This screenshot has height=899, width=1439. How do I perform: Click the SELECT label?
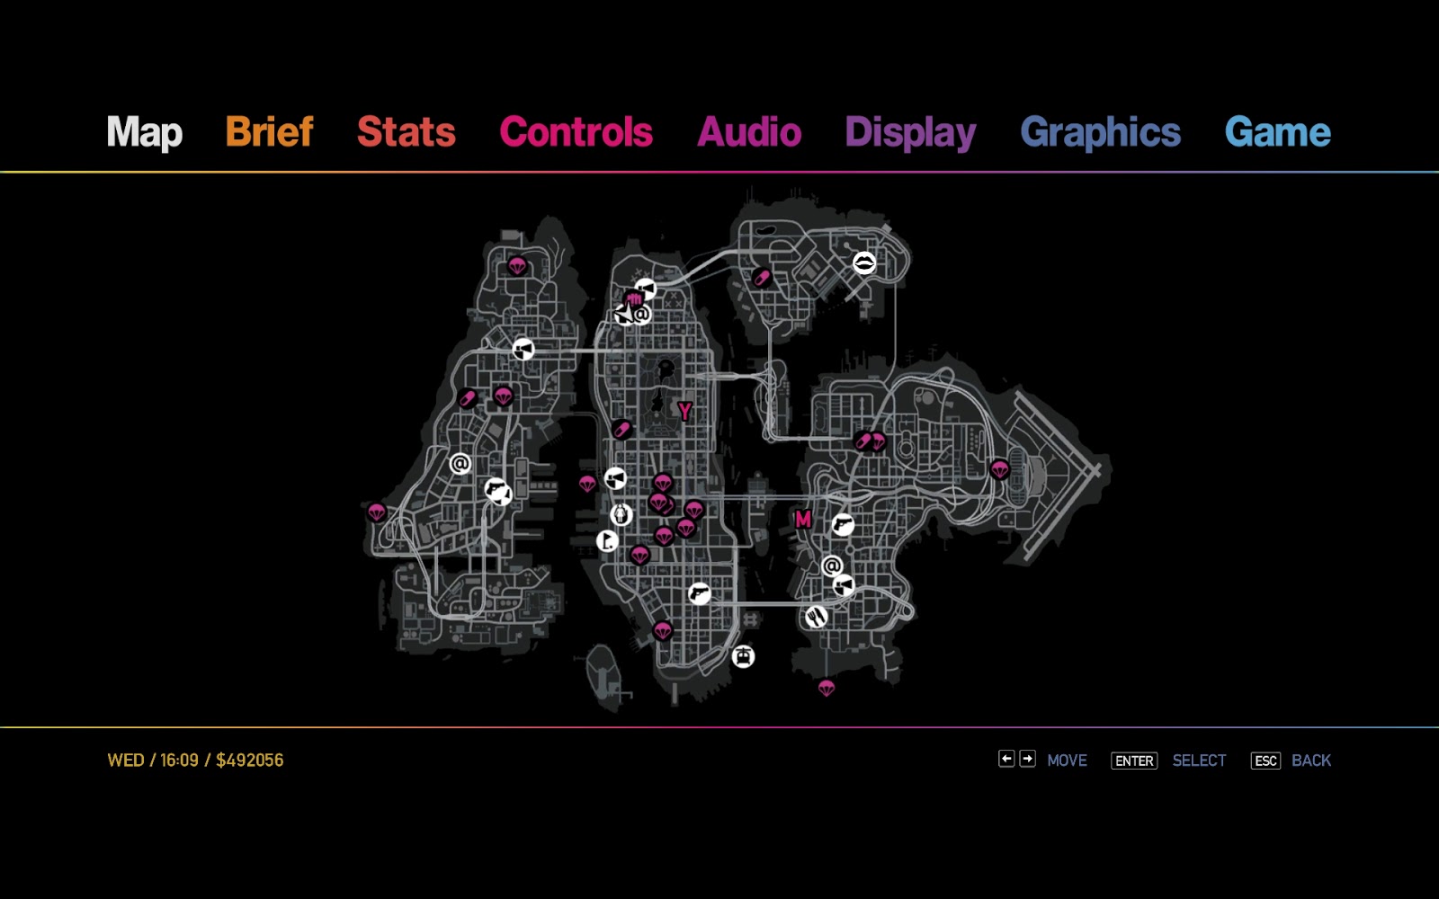(1199, 761)
